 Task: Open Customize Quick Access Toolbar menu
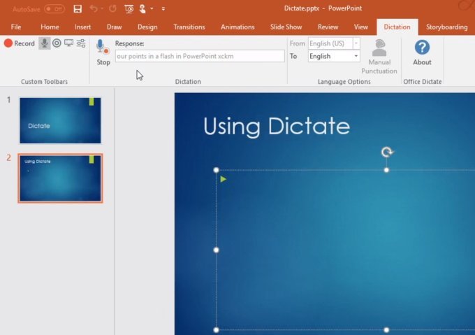(x=163, y=9)
